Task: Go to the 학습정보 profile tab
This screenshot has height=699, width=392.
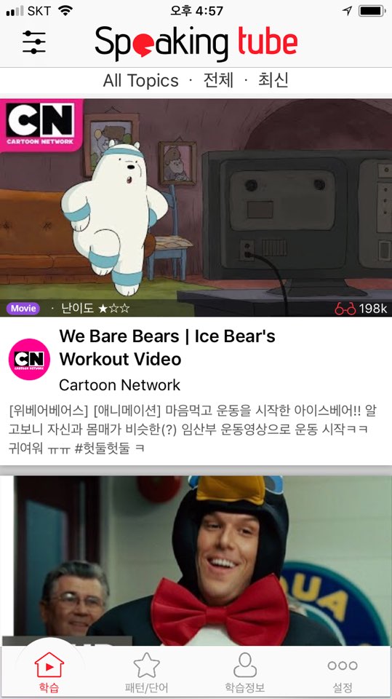Action: click(x=245, y=672)
